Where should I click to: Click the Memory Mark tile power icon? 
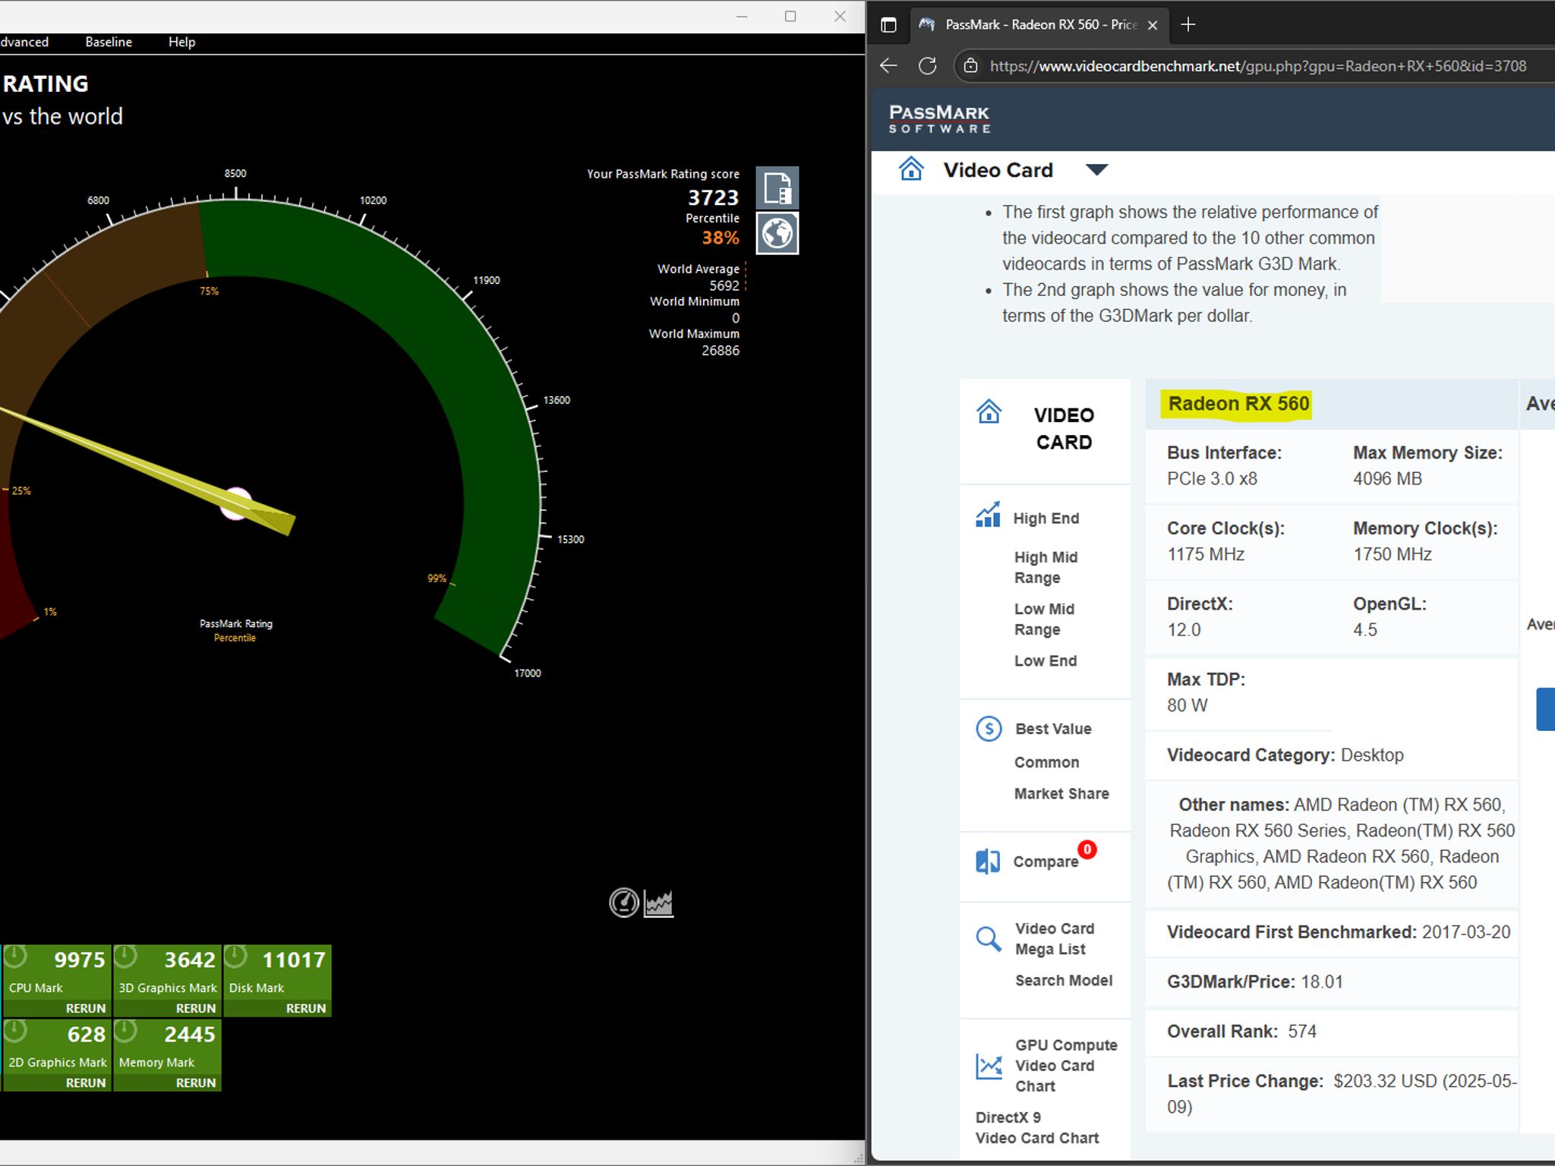(x=125, y=1031)
